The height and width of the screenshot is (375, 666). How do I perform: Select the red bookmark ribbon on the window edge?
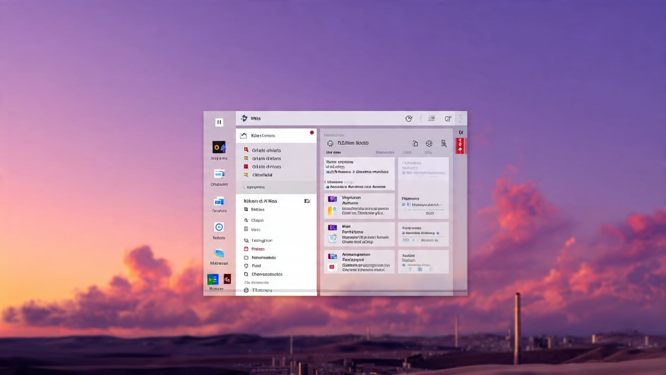pyautogui.click(x=460, y=146)
